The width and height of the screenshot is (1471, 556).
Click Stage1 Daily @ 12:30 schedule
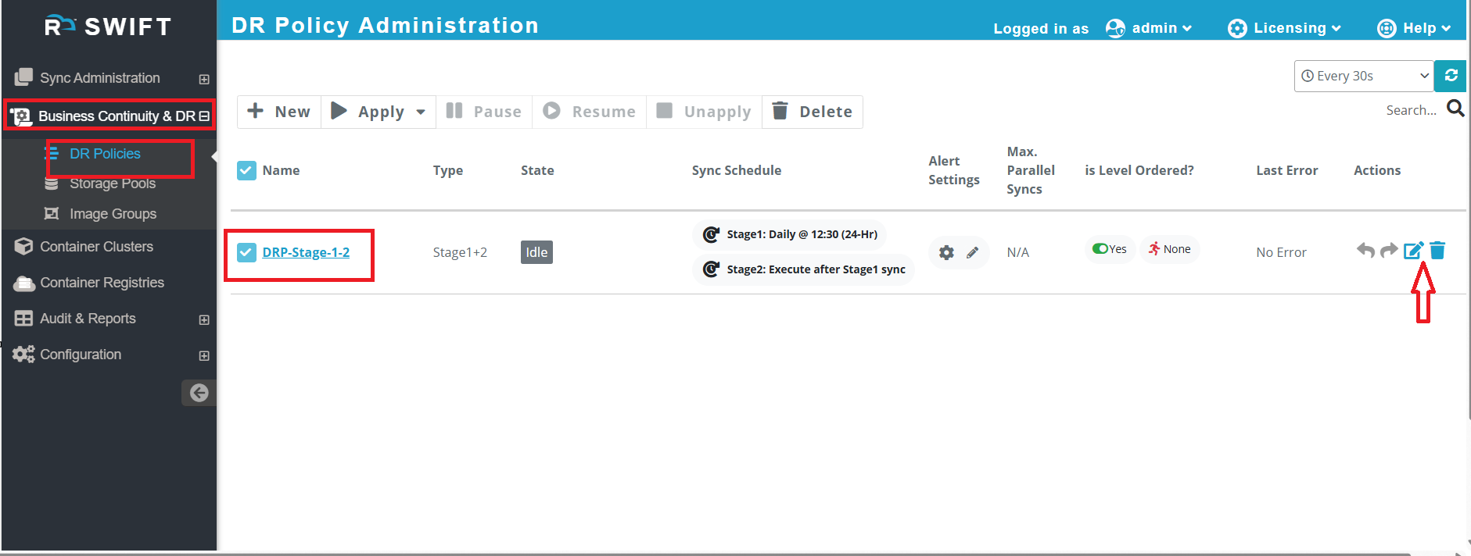pos(790,234)
